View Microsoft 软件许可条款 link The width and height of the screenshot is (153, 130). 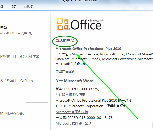coord(73,123)
